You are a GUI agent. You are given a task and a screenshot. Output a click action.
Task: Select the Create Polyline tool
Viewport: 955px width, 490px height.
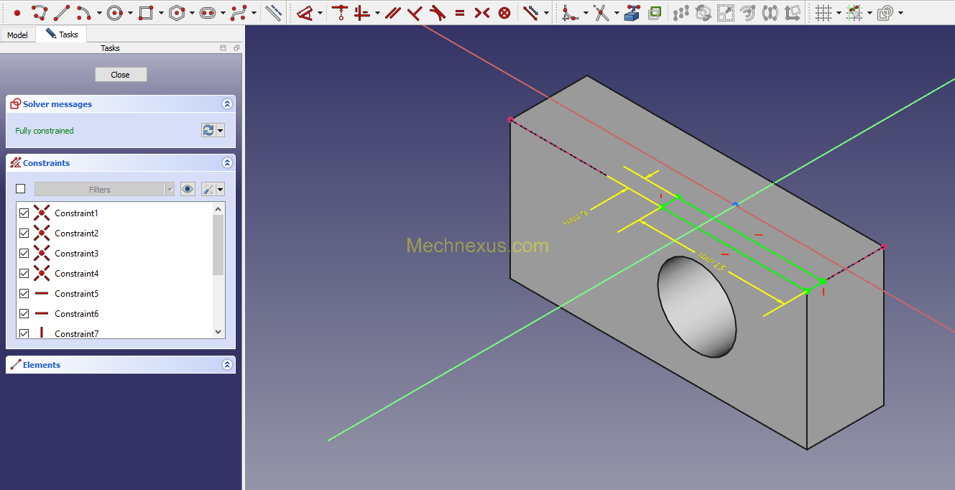pyautogui.click(x=40, y=12)
